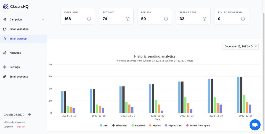The width and height of the screenshot is (265, 134).
Task: Click the Upgrade link
Action: click(8, 127)
